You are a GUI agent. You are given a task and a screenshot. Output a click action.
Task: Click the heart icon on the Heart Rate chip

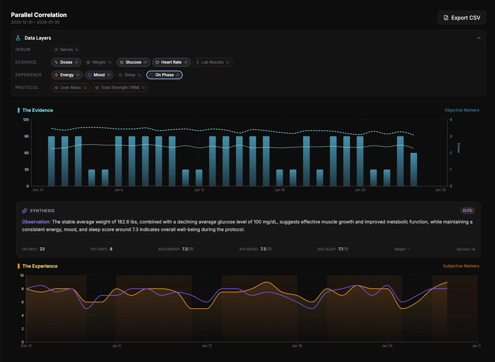coord(157,62)
